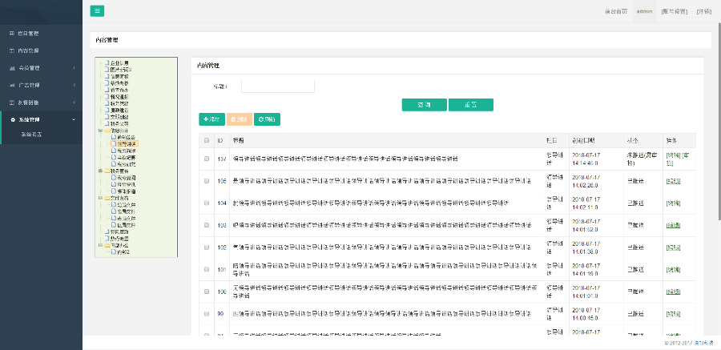Click the green 添加 add button

pos(212,119)
